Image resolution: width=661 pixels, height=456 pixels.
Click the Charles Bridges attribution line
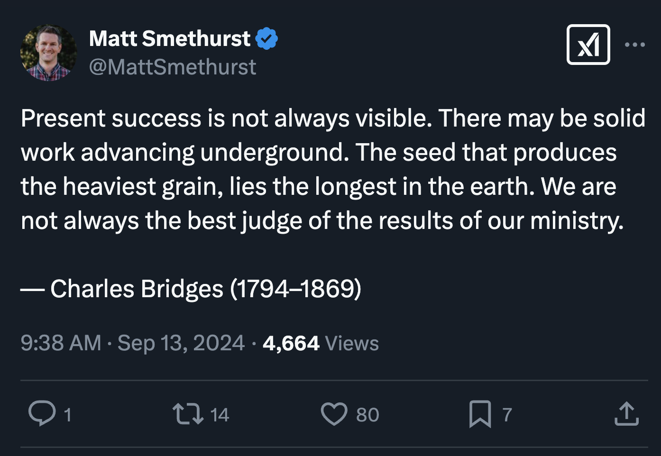coord(191,289)
